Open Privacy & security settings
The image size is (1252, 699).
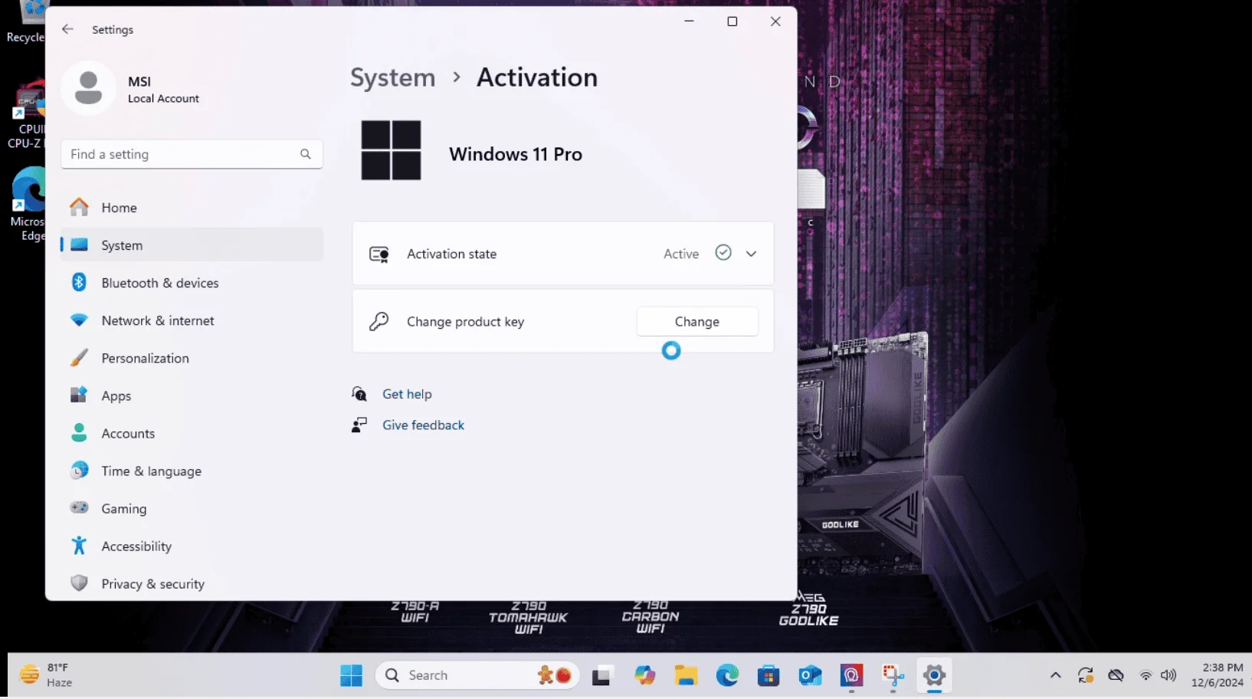point(192,583)
